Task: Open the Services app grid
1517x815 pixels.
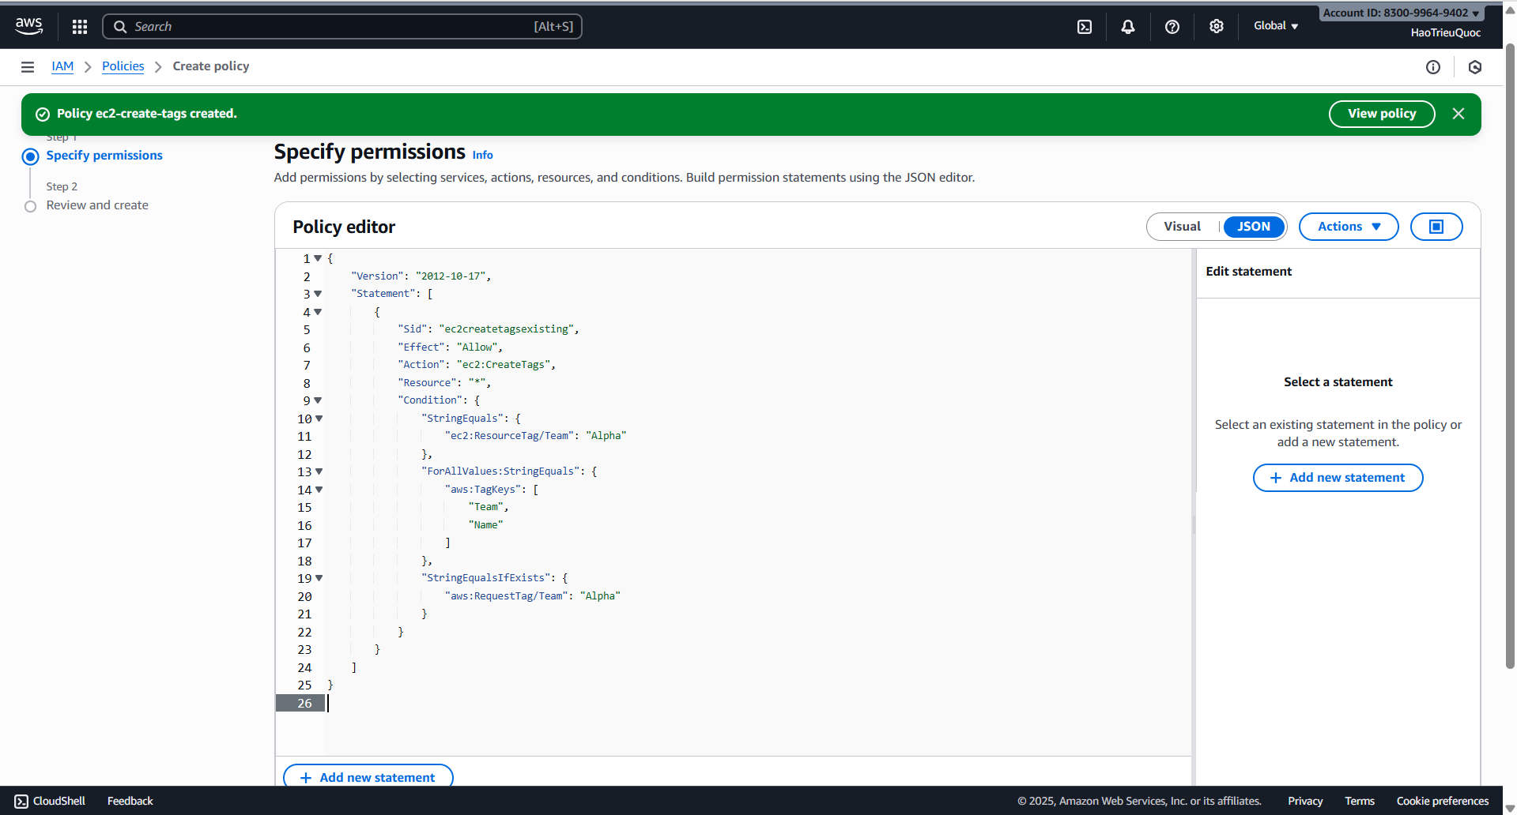Action: [79, 26]
